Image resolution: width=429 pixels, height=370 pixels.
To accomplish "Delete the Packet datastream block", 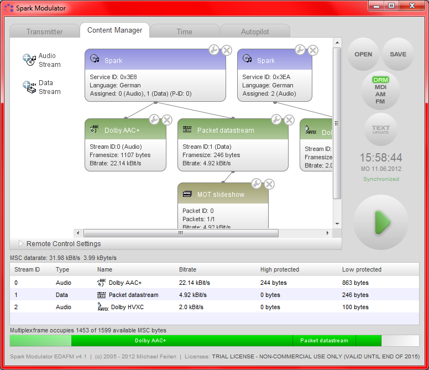I will pos(289,120).
